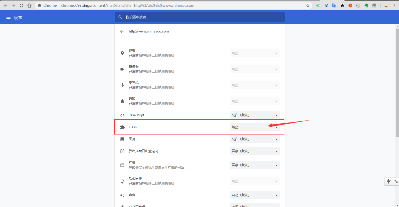Open the 图片 permission dropdown
The image size is (399, 207).
(x=254, y=139)
